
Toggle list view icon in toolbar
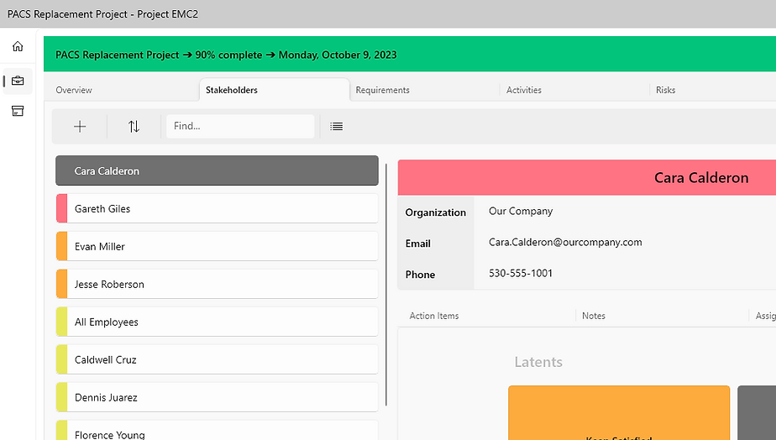(337, 127)
